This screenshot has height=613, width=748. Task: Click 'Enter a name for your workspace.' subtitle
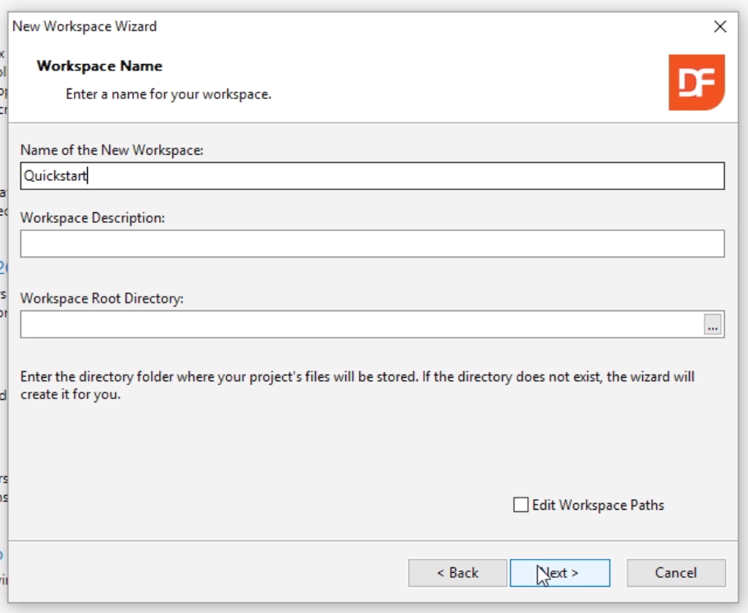coord(168,94)
